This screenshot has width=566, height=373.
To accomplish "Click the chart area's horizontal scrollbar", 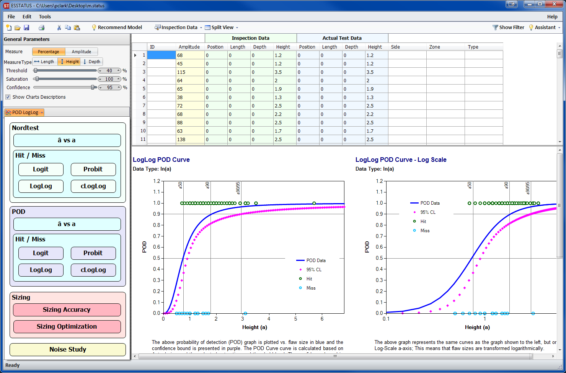I will pyautogui.click(x=335, y=356).
